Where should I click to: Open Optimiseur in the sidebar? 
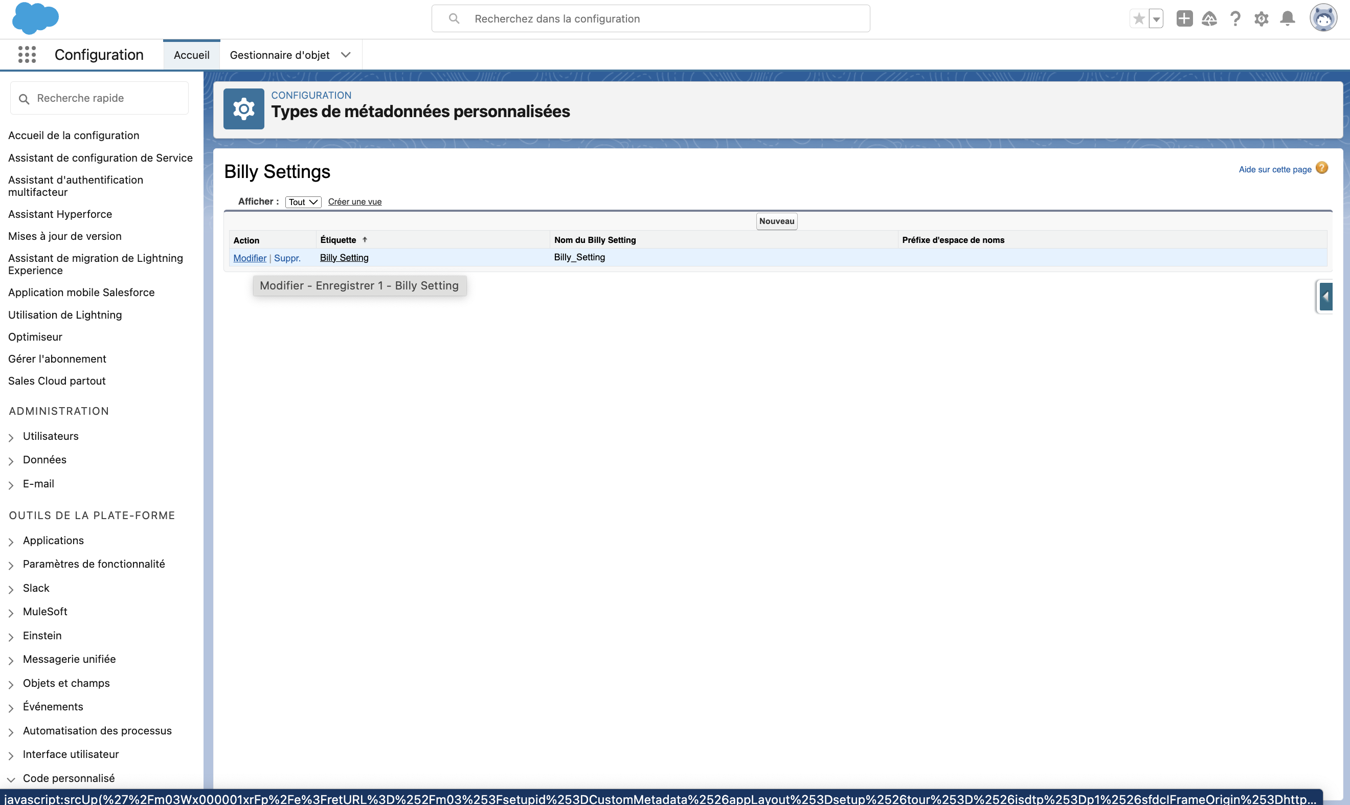click(35, 337)
